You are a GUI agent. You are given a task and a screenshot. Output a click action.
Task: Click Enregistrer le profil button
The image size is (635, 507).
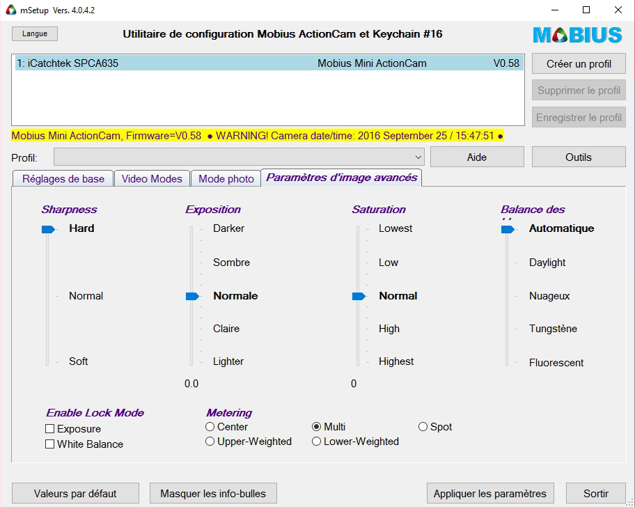(579, 118)
